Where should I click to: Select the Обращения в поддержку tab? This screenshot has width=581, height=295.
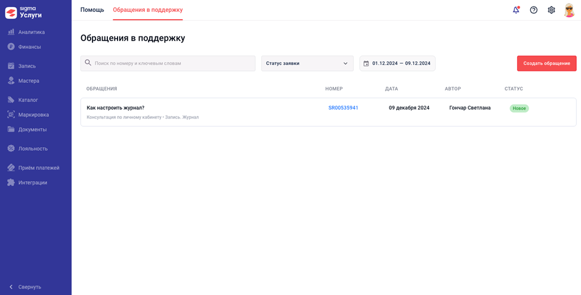148,10
